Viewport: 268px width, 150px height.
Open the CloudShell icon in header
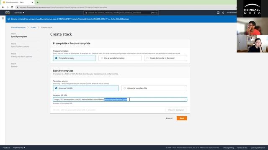click(218, 12)
